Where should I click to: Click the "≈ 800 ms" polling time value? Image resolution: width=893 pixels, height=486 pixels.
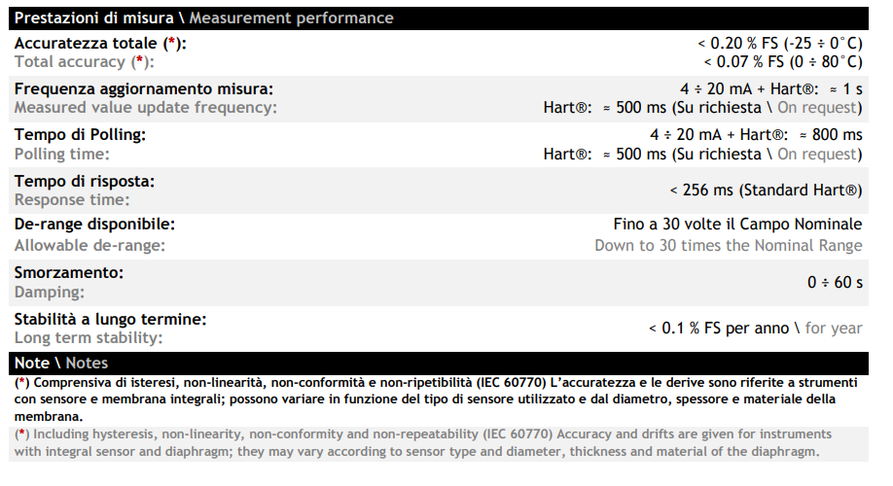coord(830,135)
